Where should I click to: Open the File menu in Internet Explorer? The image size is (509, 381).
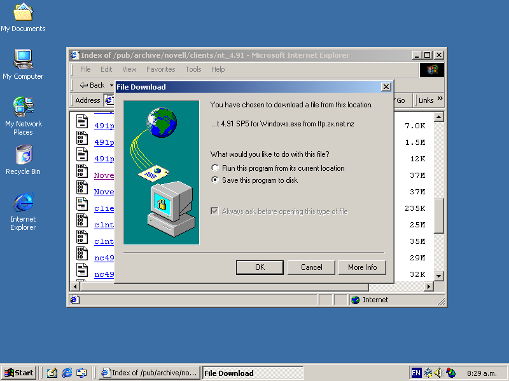pyautogui.click(x=85, y=69)
